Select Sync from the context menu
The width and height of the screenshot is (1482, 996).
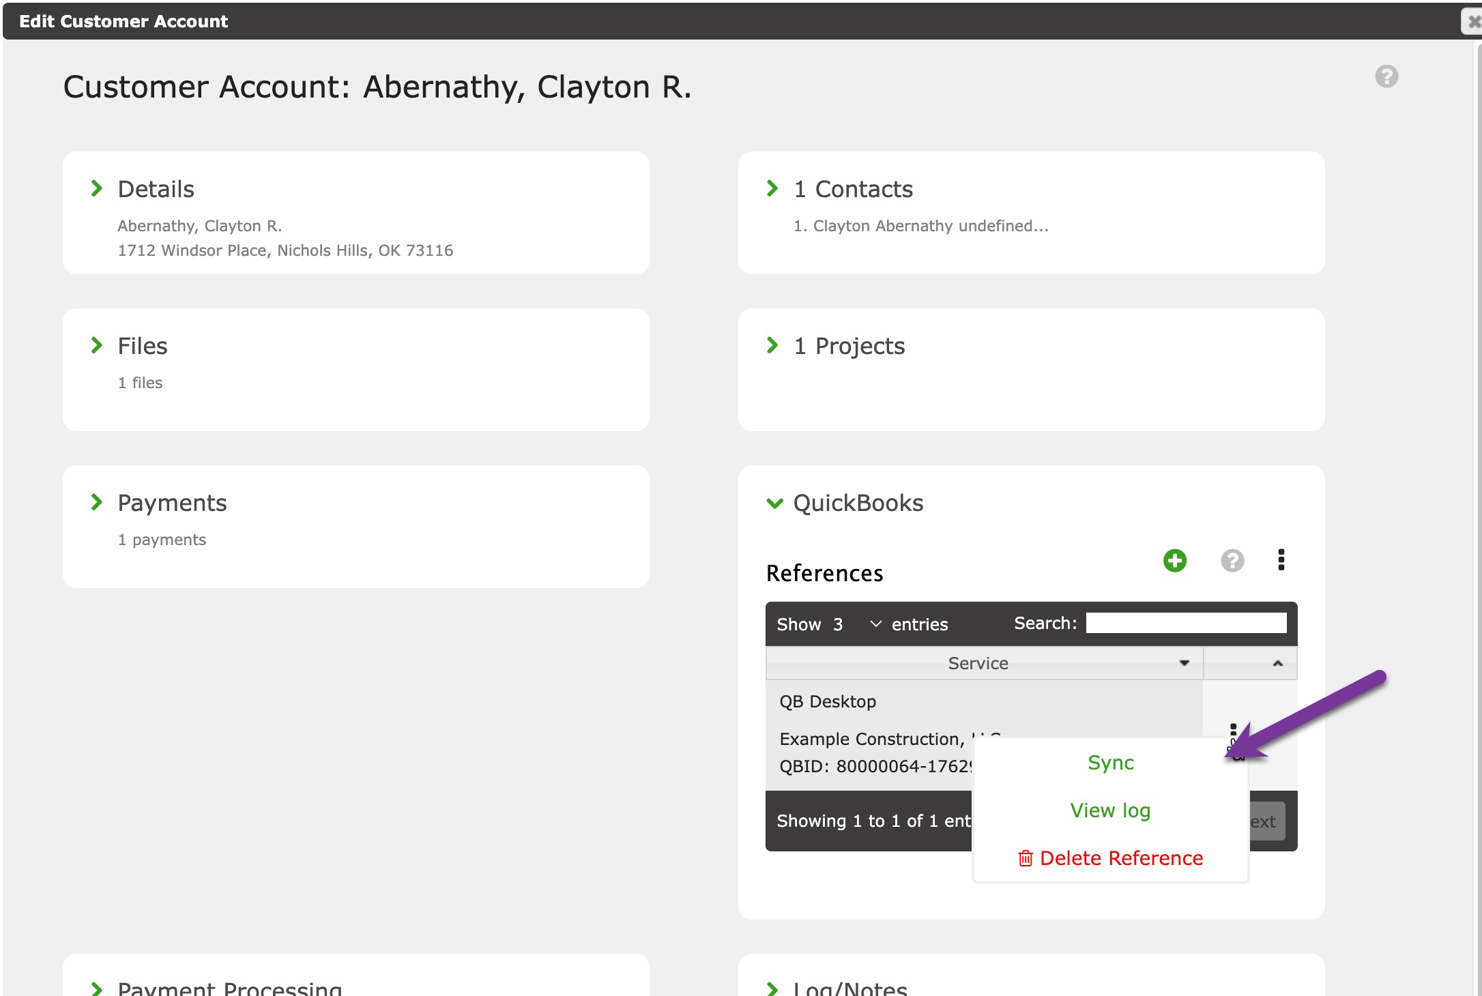[1110, 763]
